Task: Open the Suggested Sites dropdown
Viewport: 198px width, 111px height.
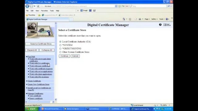Action: pyautogui.click(x=49, y=15)
